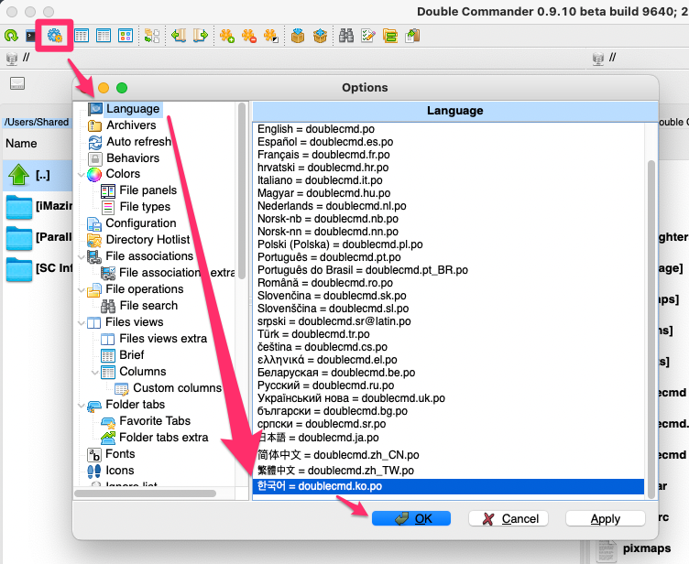689x564 pixels.
Task: Open Auto refresh options page
Action: coord(138,141)
